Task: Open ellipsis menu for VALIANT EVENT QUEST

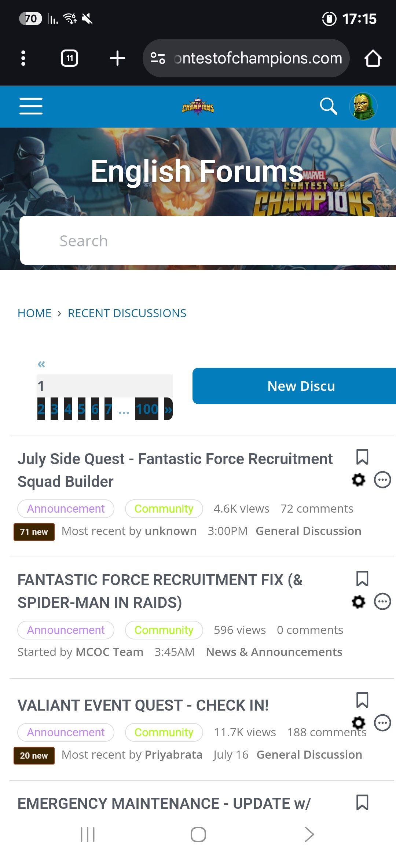Action: pos(382,723)
